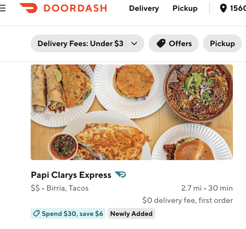Image resolution: width=246 pixels, height=229 pixels.
Task: Click the $0 delivery fee, first order text
Action: 188,200
